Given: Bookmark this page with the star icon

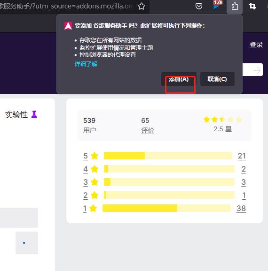Looking at the screenshot, I should point(142,7).
